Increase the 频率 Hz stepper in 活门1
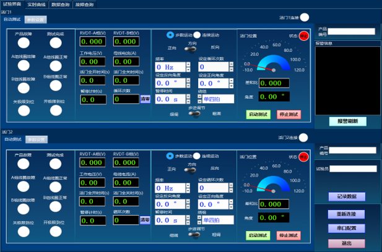The image size is (382, 252). (x=188, y=65)
